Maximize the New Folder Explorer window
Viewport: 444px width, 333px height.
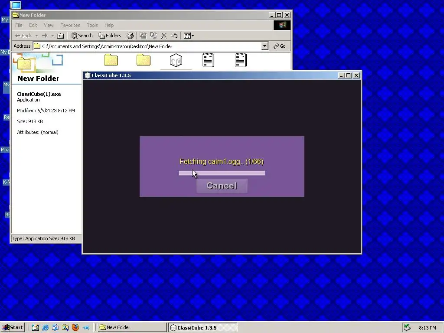(279, 15)
